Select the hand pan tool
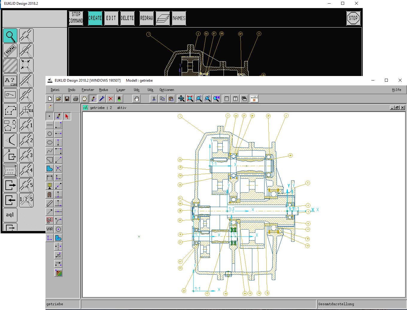 click(x=136, y=99)
